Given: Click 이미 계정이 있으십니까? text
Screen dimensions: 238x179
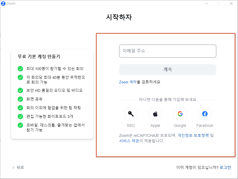Looking at the screenshot, I should pos(197,167).
